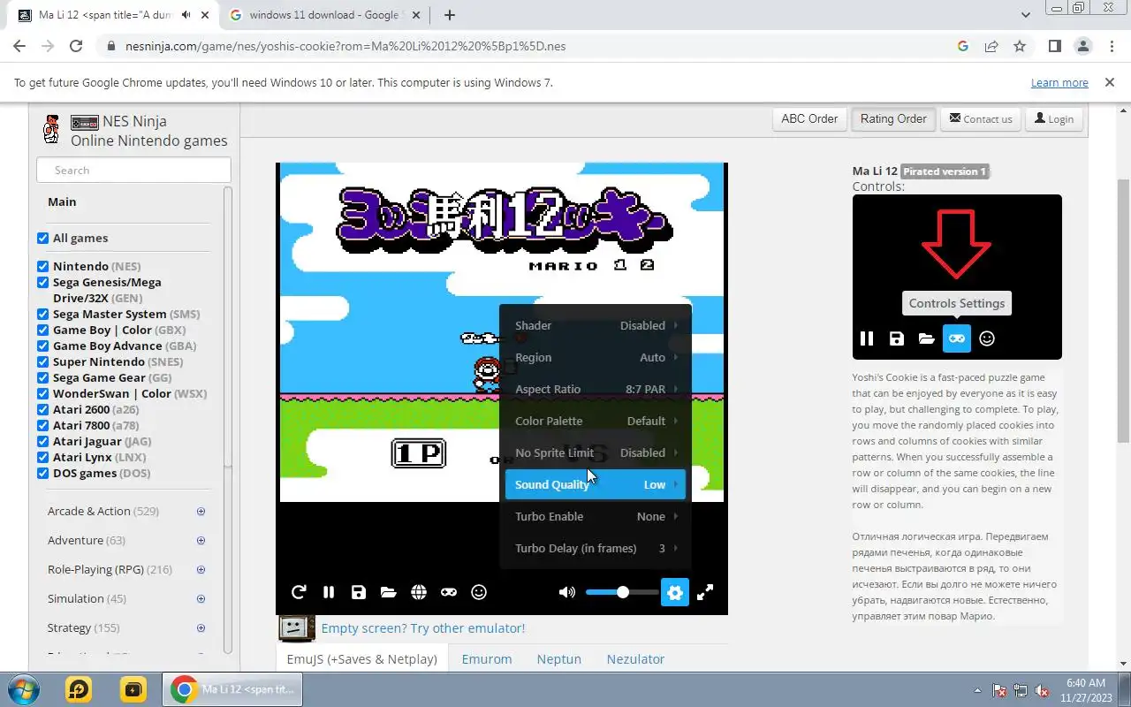Switch to the Neptun emulator tab
The width and height of the screenshot is (1131, 707).
click(559, 658)
